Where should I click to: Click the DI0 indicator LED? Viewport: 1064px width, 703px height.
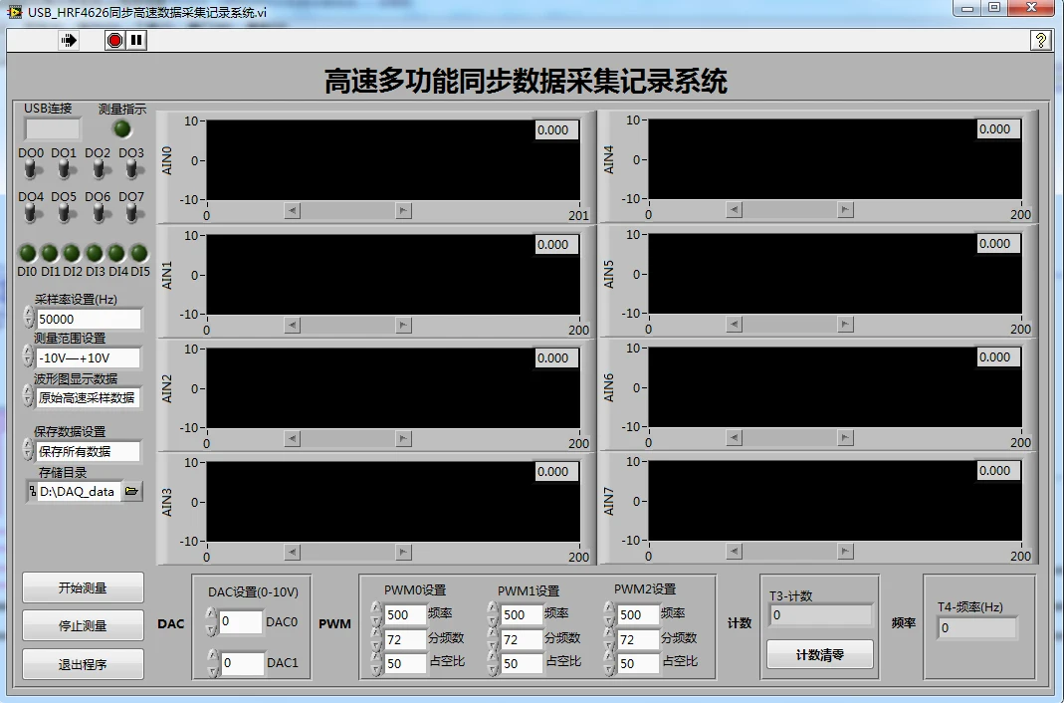point(27,253)
